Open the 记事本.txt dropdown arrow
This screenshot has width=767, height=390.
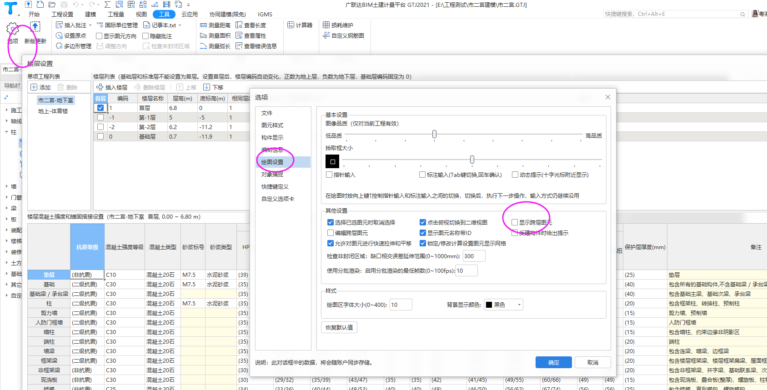[x=180, y=25]
